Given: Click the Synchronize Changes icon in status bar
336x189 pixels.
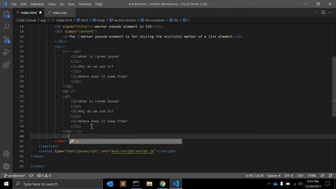Looking at the screenshot, I should (31, 175).
